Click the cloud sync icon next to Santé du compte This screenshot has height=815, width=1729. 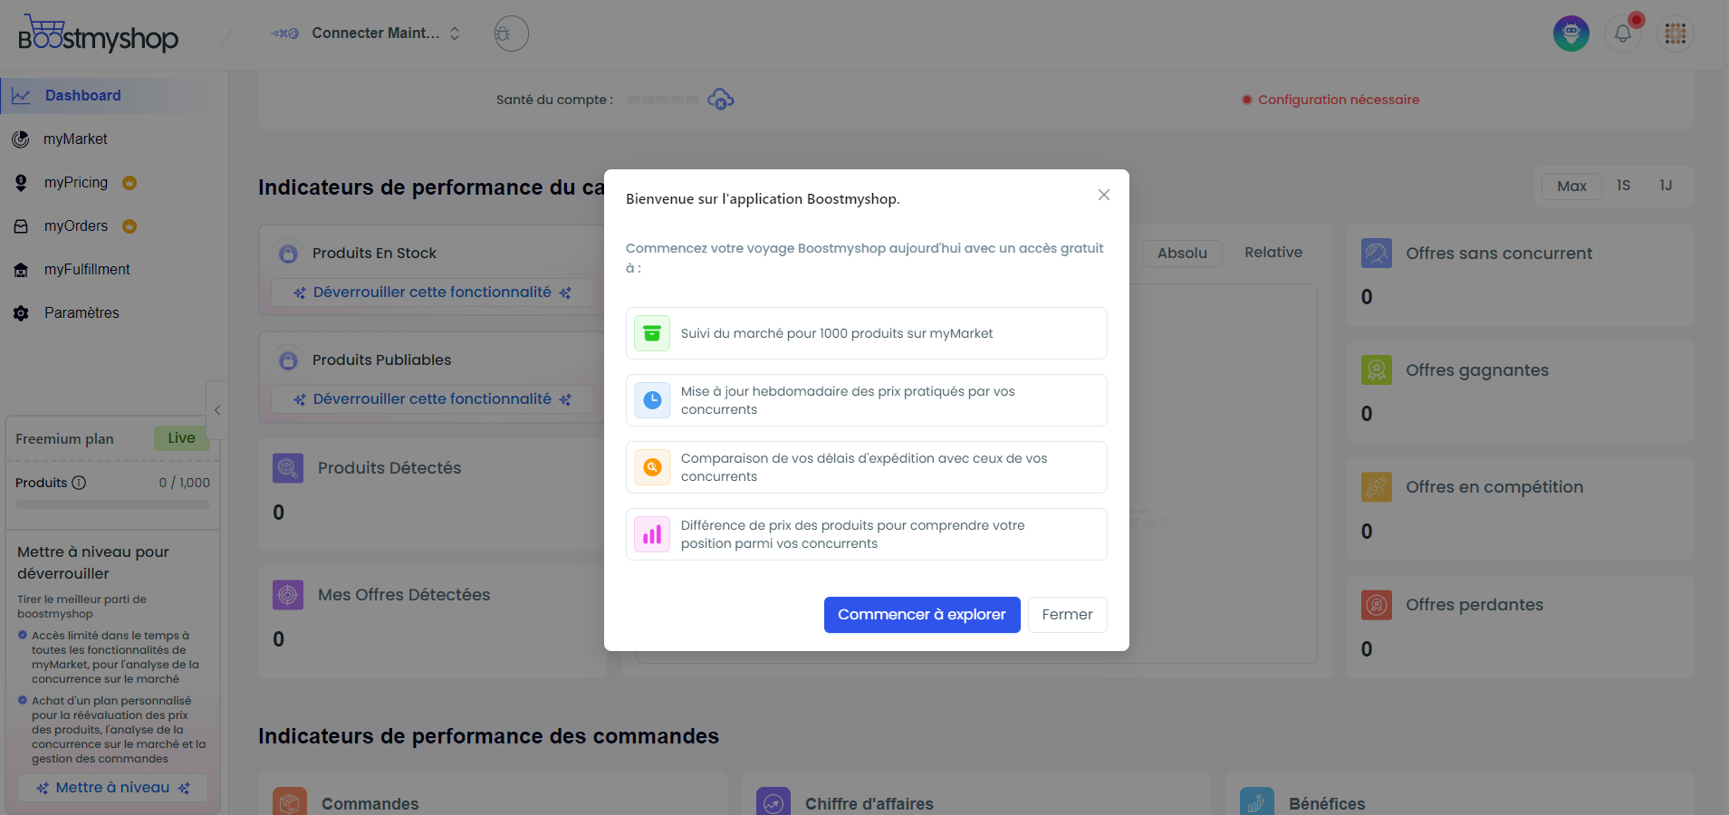(721, 100)
